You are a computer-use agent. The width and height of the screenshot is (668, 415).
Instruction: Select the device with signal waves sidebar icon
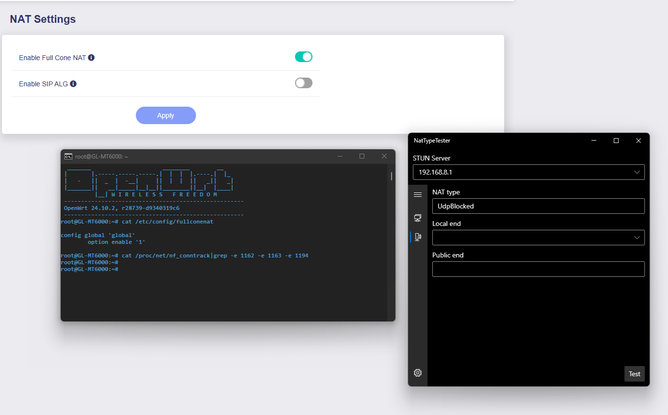pyautogui.click(x=418, y=237)
